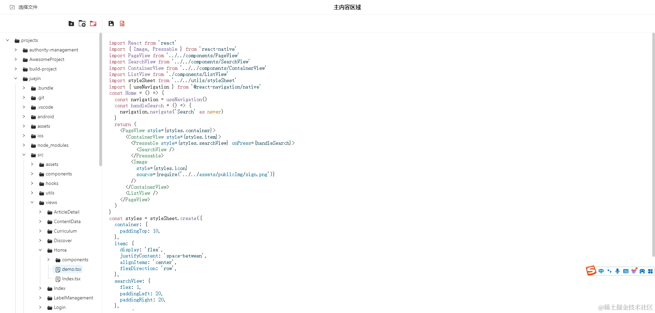The width and height of the screenshot is (655, 313).
Task: Open Sogou game center icon
Action: click(643, 271)
